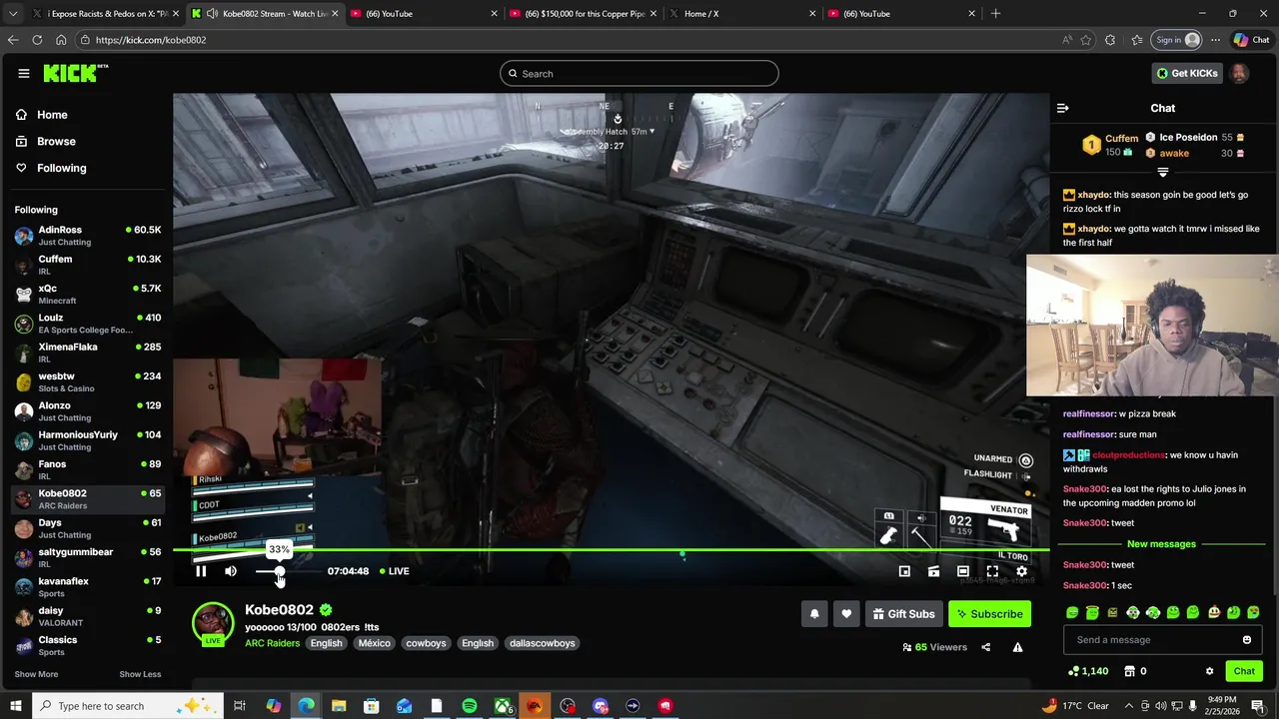Click the dallascowboys tag
This screenshot has width=1279, height=719.
(x=542, y=643)
